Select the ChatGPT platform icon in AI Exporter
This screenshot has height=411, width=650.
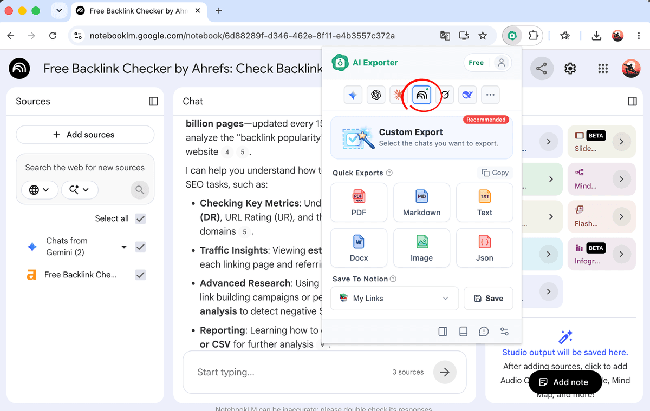click(x=375, y=95)
